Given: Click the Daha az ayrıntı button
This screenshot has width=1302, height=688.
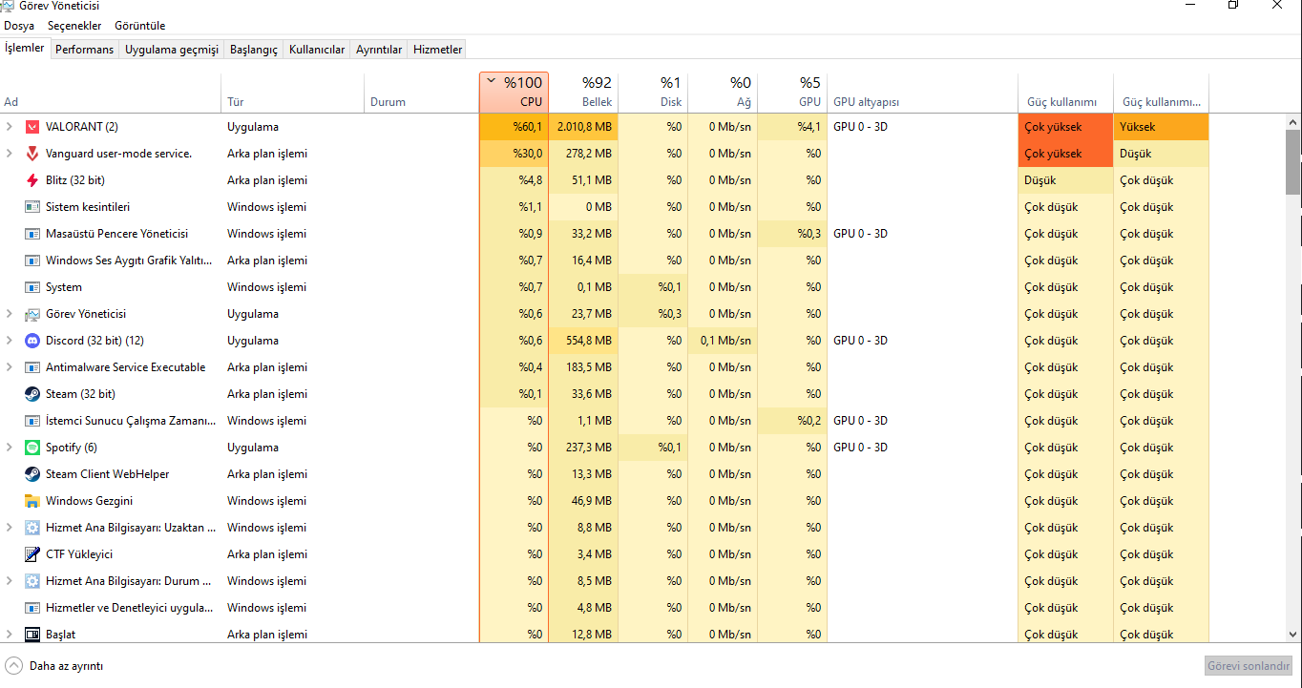Looking at the screenshot, I should [x=54, y=666].
